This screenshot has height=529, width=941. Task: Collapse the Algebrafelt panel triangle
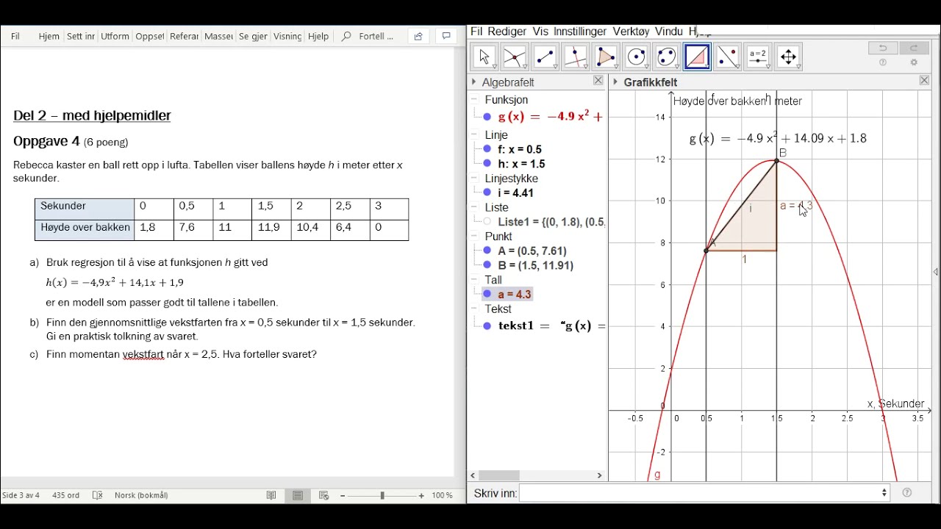coord(474,82)
